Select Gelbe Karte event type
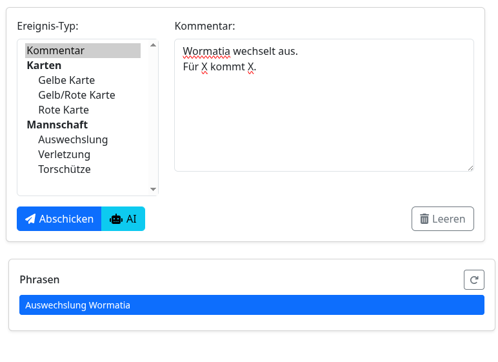This screenshot has height=362, width=498. [x=66, y=80]
